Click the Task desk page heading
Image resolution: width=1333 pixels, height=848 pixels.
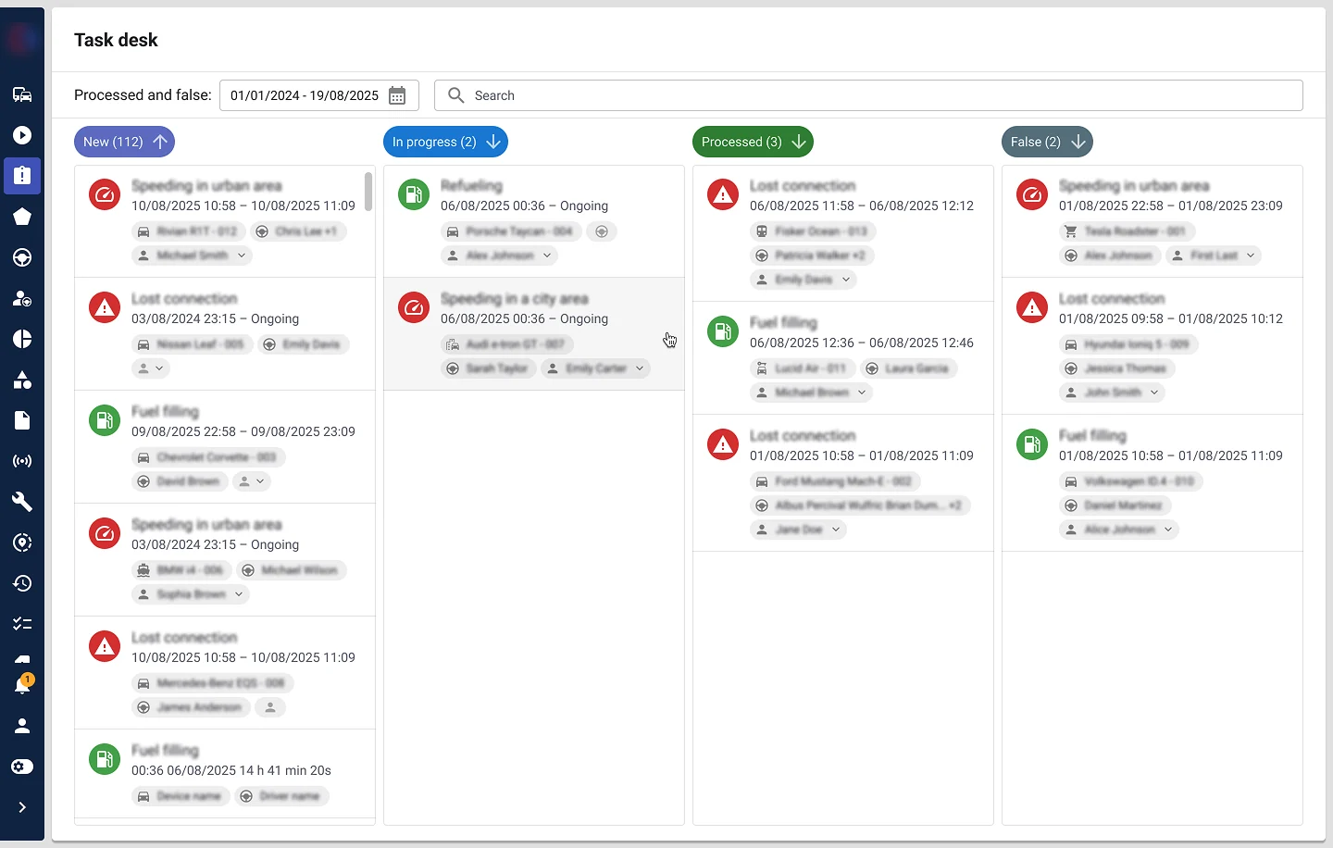tap(116, 40)
